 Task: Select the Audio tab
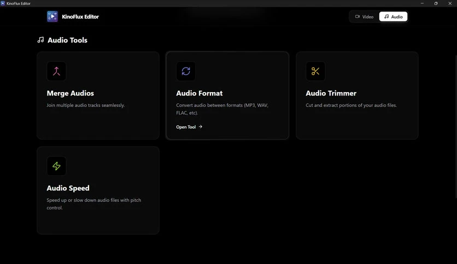tap(393, 16)
